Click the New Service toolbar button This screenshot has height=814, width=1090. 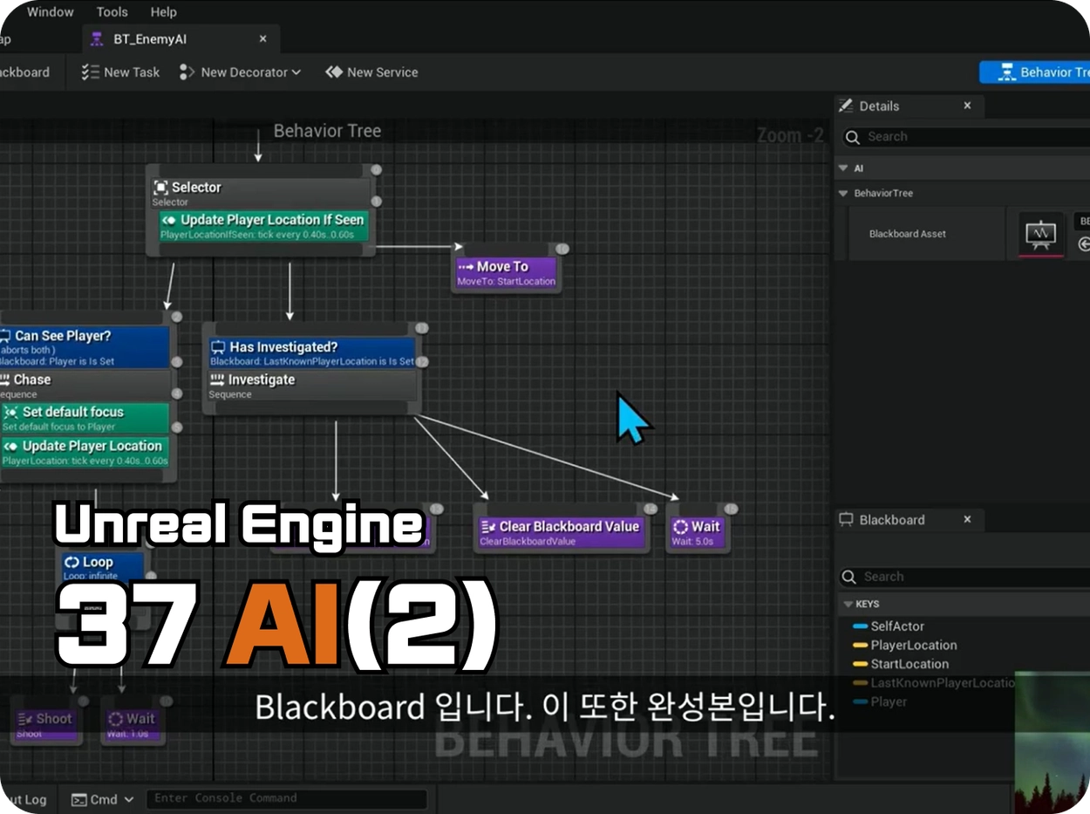click(371, 72)
